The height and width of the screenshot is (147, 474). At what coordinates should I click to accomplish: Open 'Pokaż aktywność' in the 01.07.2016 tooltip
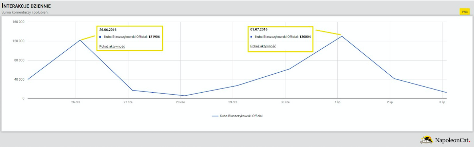pyautogui.click(x=263, y=46)
